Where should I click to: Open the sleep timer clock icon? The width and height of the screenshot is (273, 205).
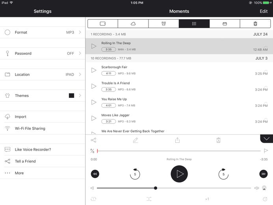tap(265, 199)
